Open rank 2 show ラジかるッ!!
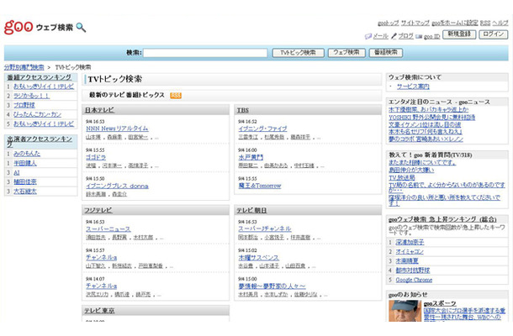The height and width of the screenshot is (336, 513). tap(31, 96)
